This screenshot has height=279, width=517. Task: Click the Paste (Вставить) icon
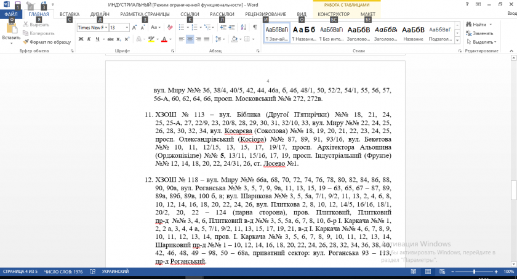[x=11, y=30]
